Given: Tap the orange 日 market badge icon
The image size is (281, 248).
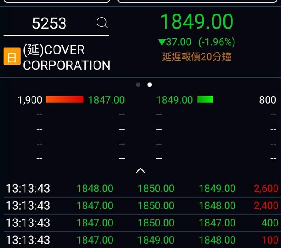Looking at the screenshot, I should tap(12, 57).
